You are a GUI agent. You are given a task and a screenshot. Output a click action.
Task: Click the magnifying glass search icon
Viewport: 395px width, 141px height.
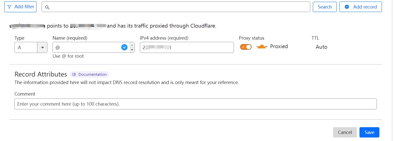[x=47, y=7]
